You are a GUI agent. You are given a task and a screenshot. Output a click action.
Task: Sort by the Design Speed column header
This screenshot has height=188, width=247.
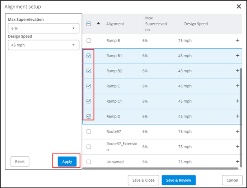(196, 24)
